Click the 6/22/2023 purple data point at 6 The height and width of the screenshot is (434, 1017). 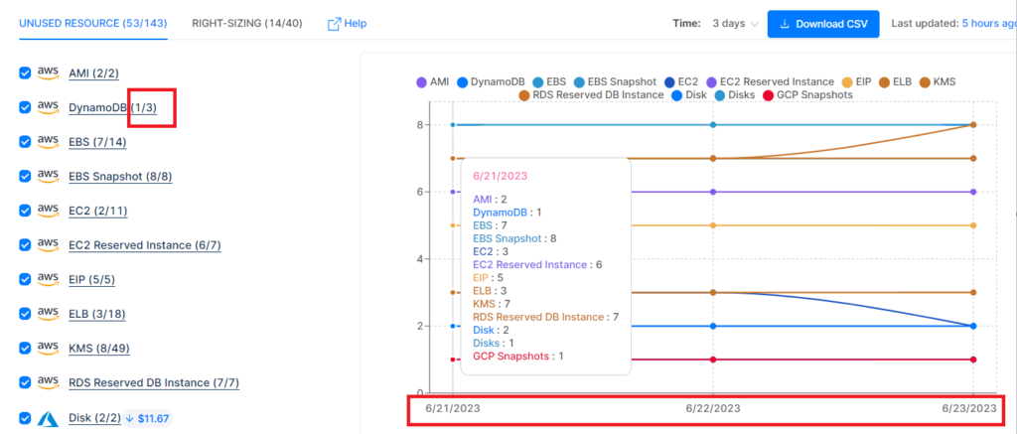tap(713, 192)
